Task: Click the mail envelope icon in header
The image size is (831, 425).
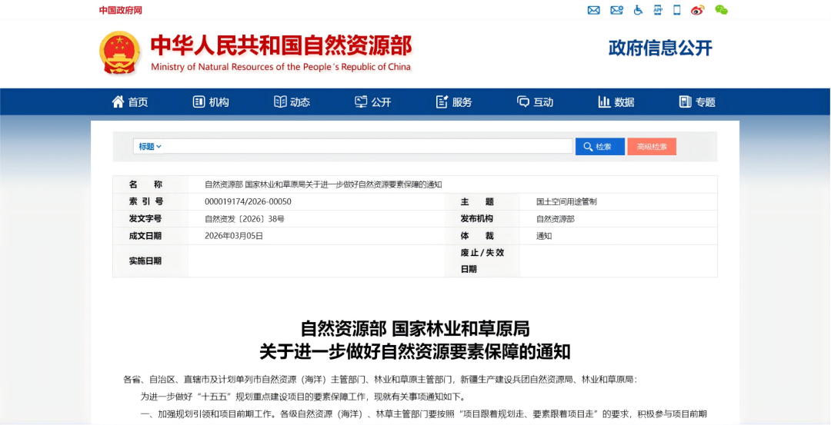Action: point(593,10)
